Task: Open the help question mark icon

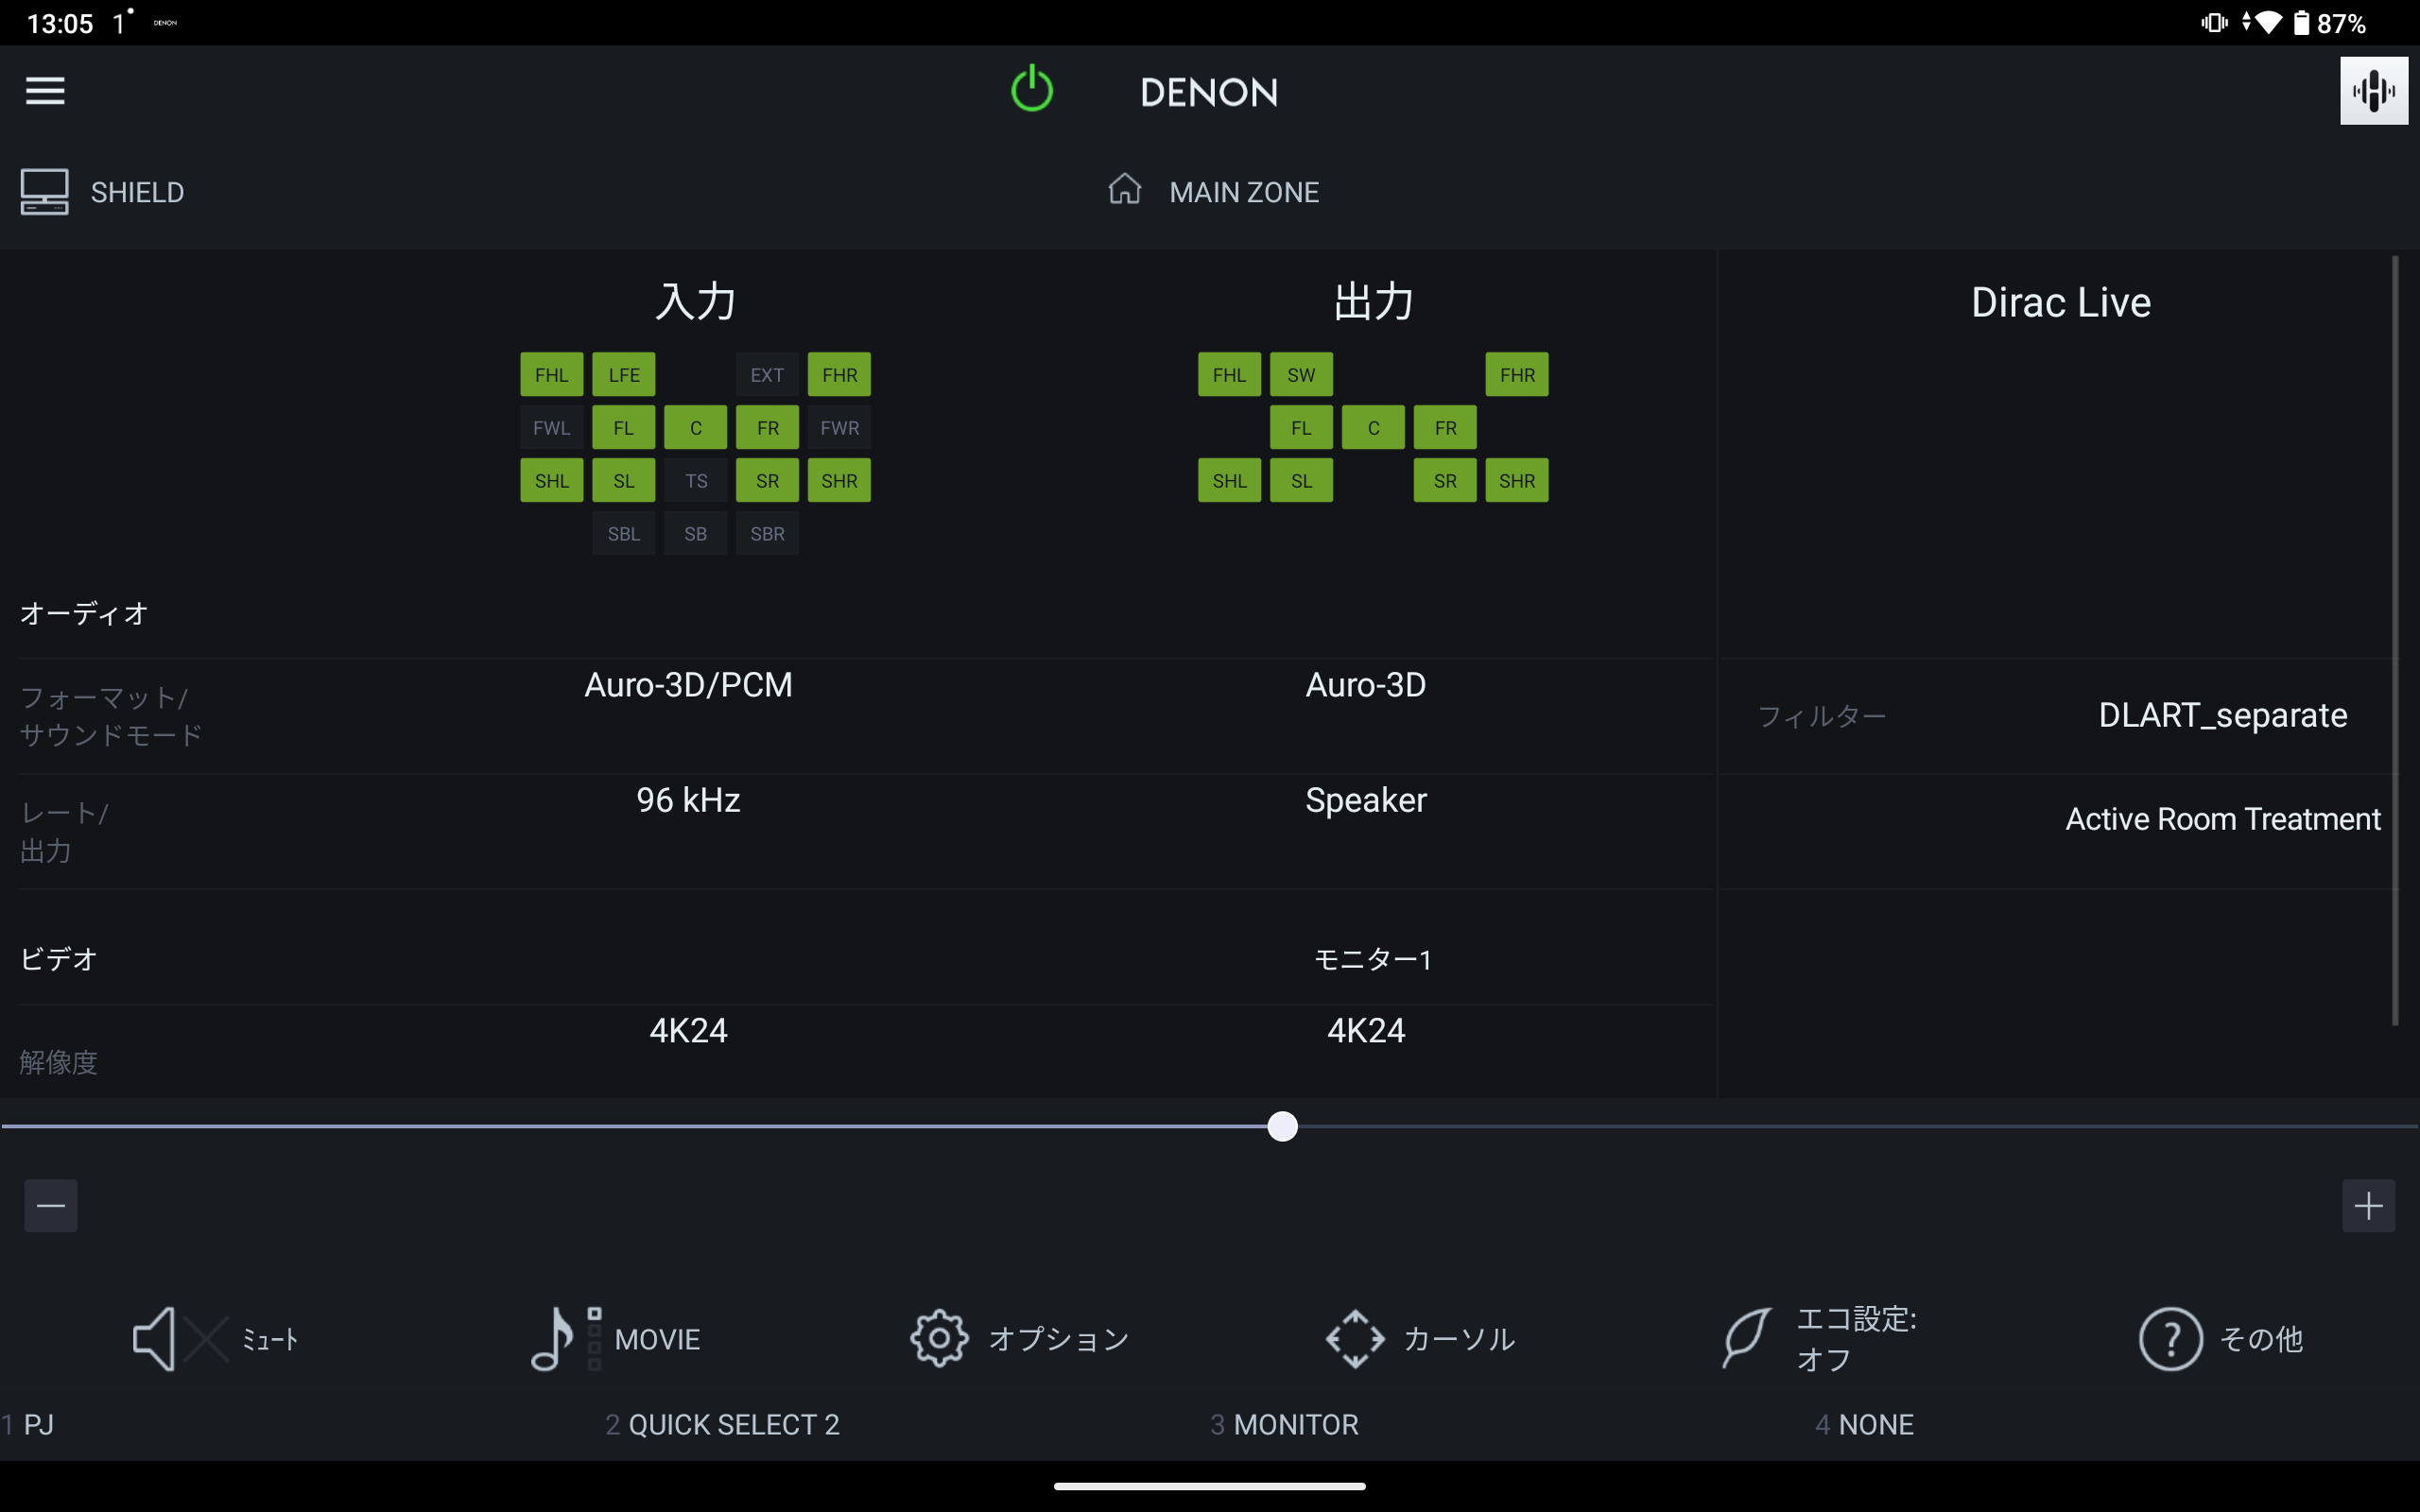Action: click(2170, 1338)
